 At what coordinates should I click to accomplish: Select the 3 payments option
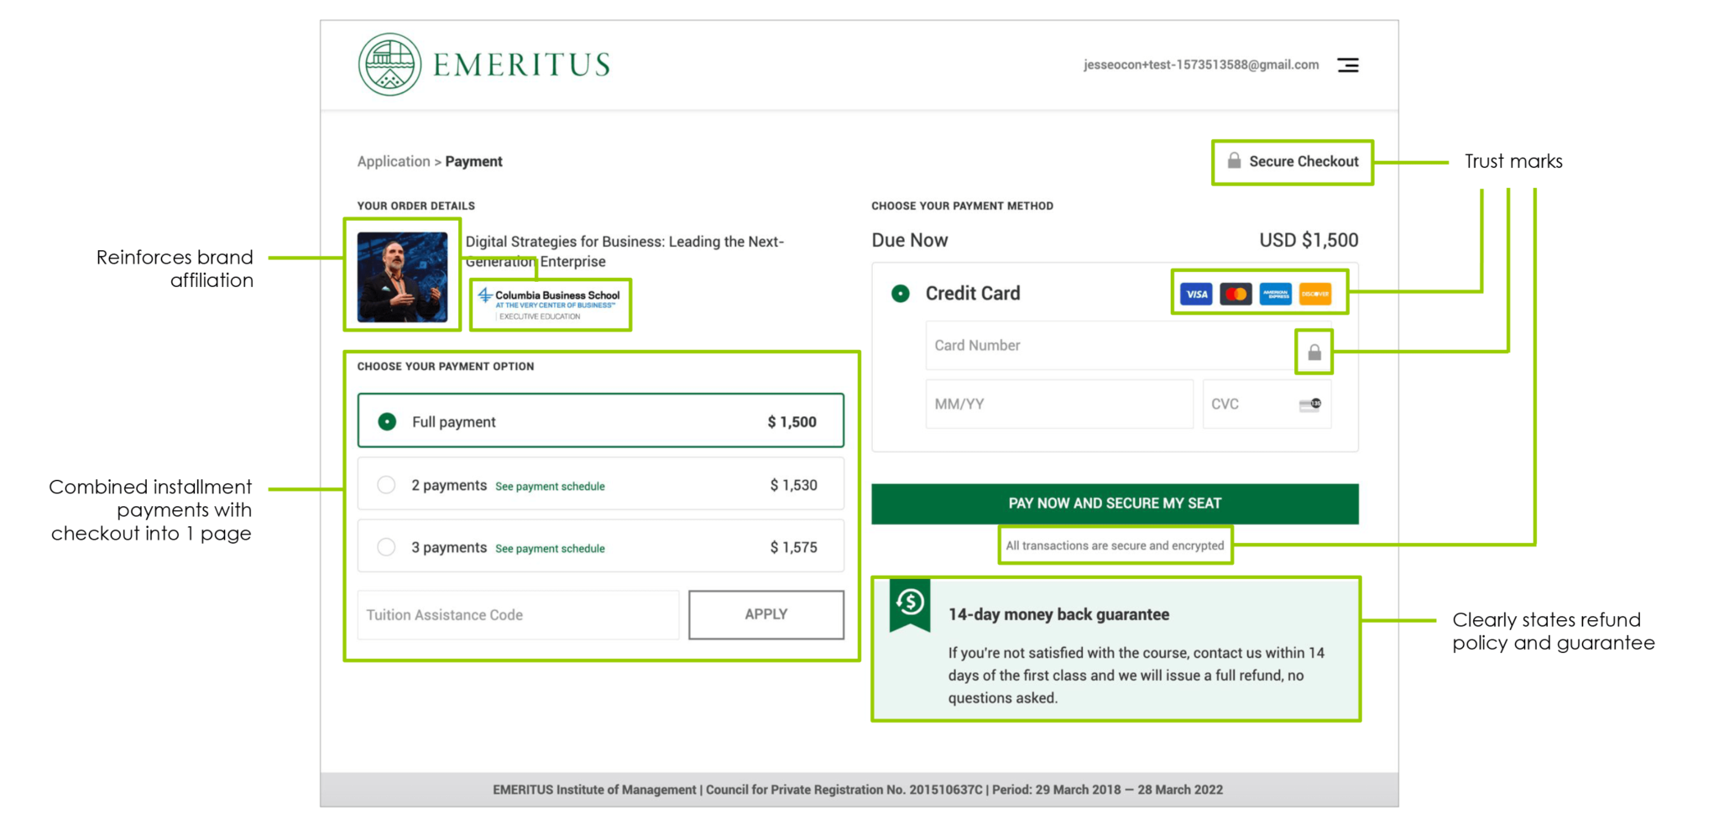point(601,546)
